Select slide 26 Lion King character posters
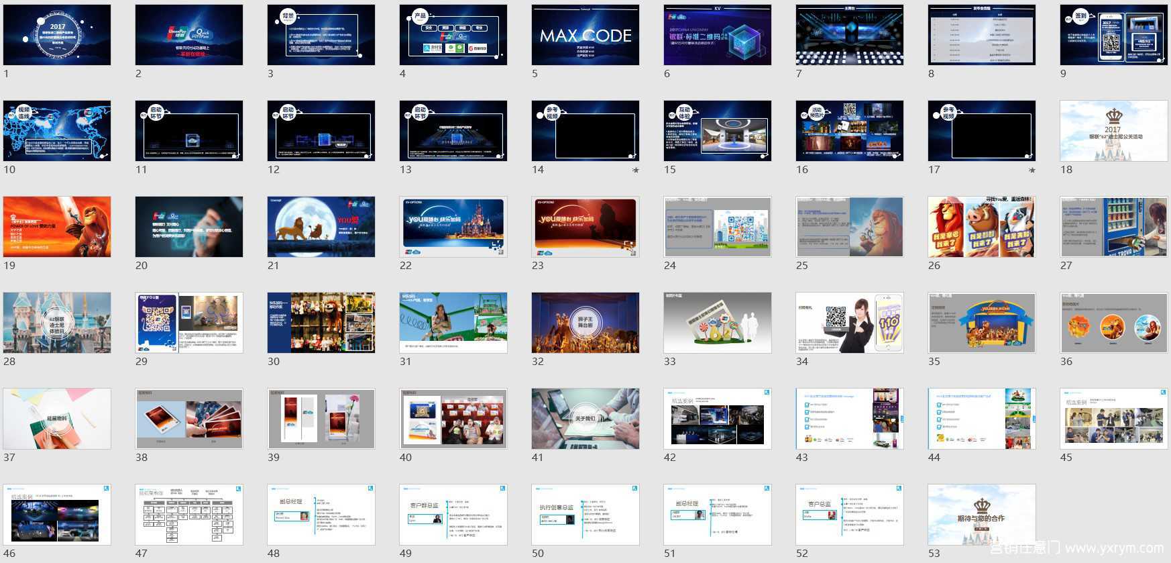The width and height of the screenshot is (1171, 563). 982,227
